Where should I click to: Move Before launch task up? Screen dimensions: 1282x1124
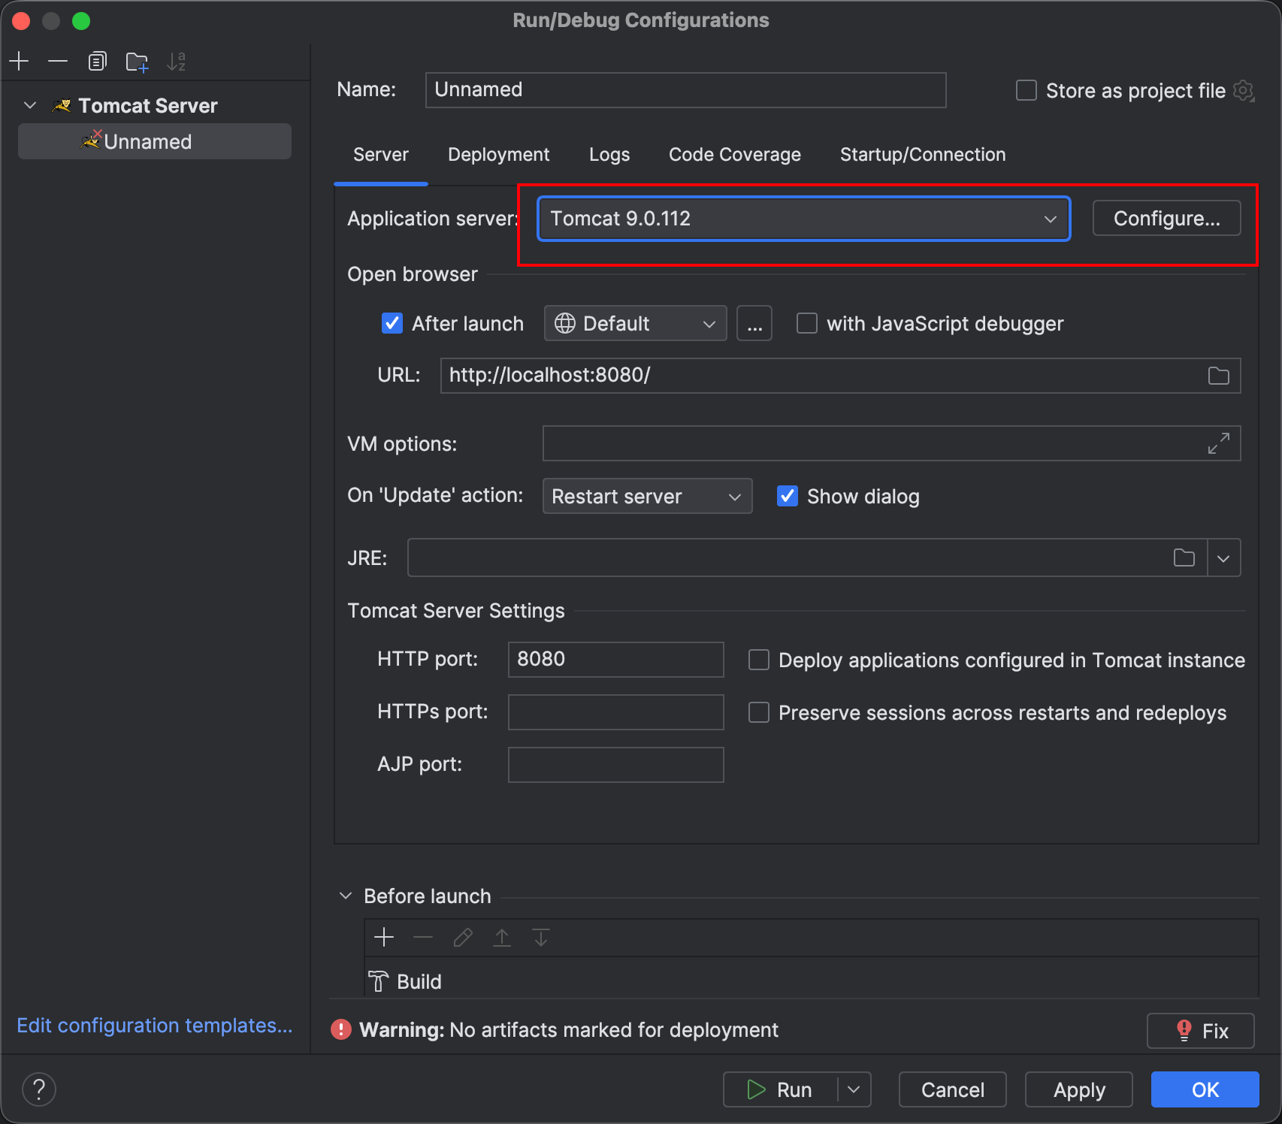point(502,937)
